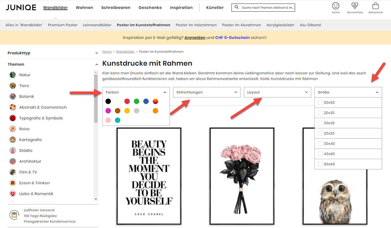Open the Warenkorb shopping bag icon
Image resolution: width=391 pixels, height=228 pixels.
tap(375, 6)
